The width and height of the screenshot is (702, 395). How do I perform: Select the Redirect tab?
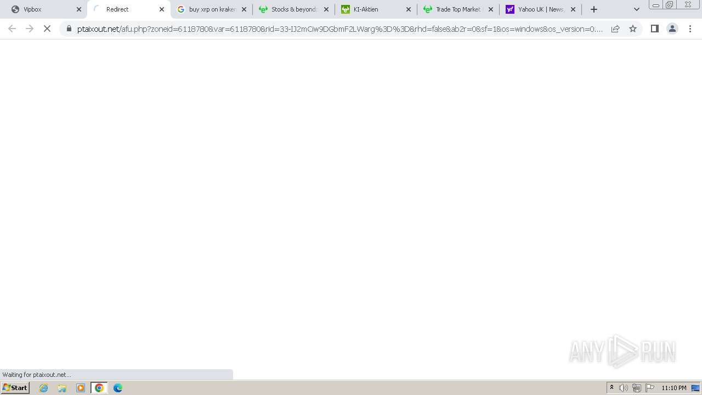point(129,9)
